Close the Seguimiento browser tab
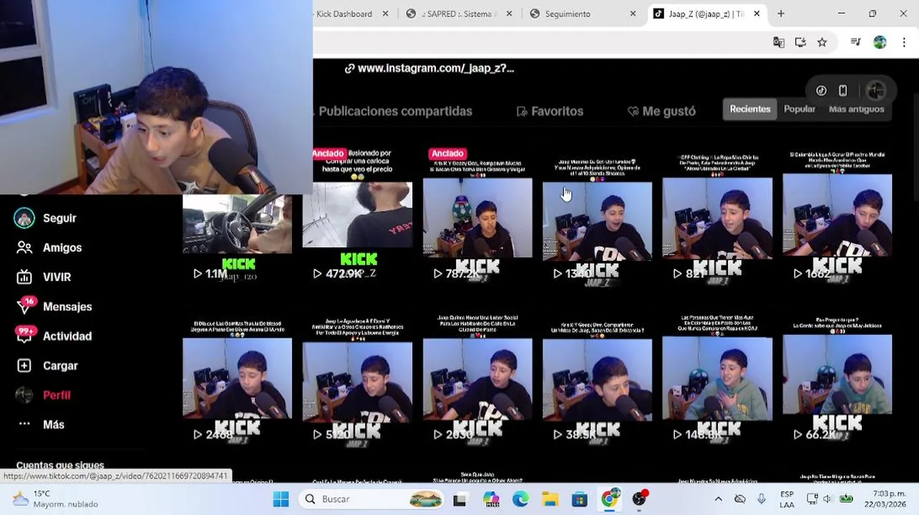This screenshot has width=919, height=515. (633, 14)
